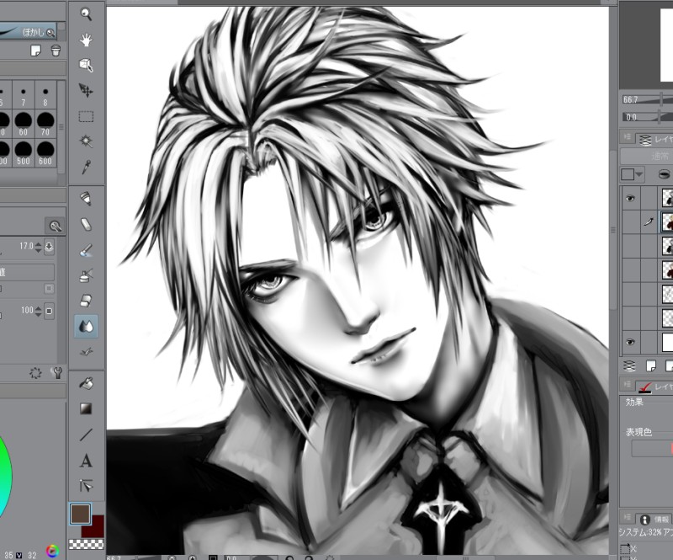Select the Line figure tool
673x560 pixels.
pyautogui.click(x=87, y=435)
